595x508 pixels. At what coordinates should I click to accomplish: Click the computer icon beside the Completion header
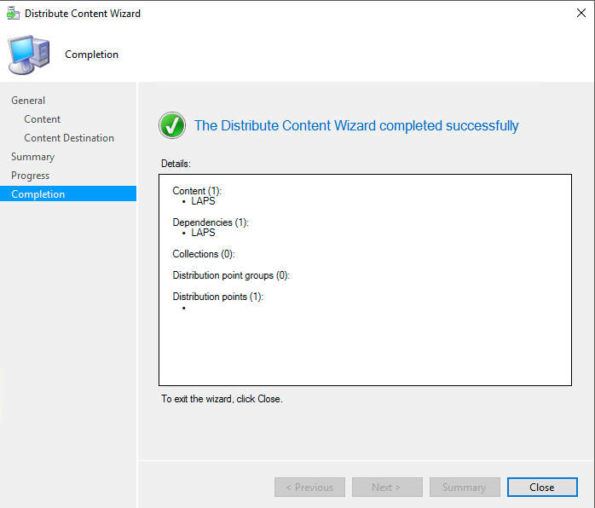pos(29,55)
